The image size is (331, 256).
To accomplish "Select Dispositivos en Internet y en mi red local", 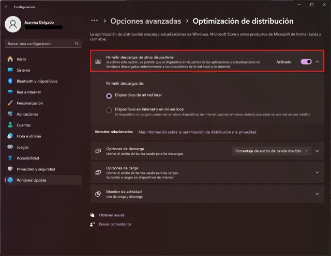I will (x=109, y=110).
